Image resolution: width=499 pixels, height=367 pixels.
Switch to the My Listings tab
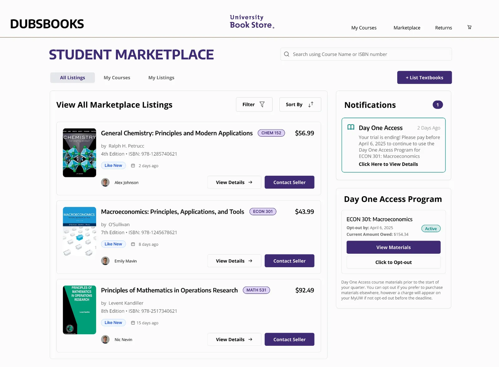pos(161,78)
